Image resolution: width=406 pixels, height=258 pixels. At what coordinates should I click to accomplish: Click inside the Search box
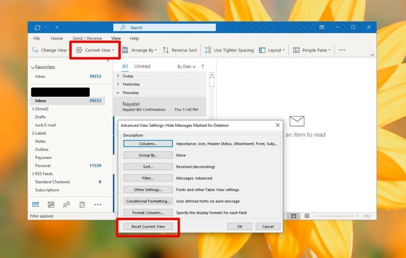coord(165,27)
